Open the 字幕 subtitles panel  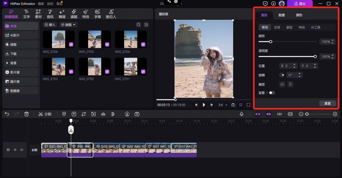point(97,14)
